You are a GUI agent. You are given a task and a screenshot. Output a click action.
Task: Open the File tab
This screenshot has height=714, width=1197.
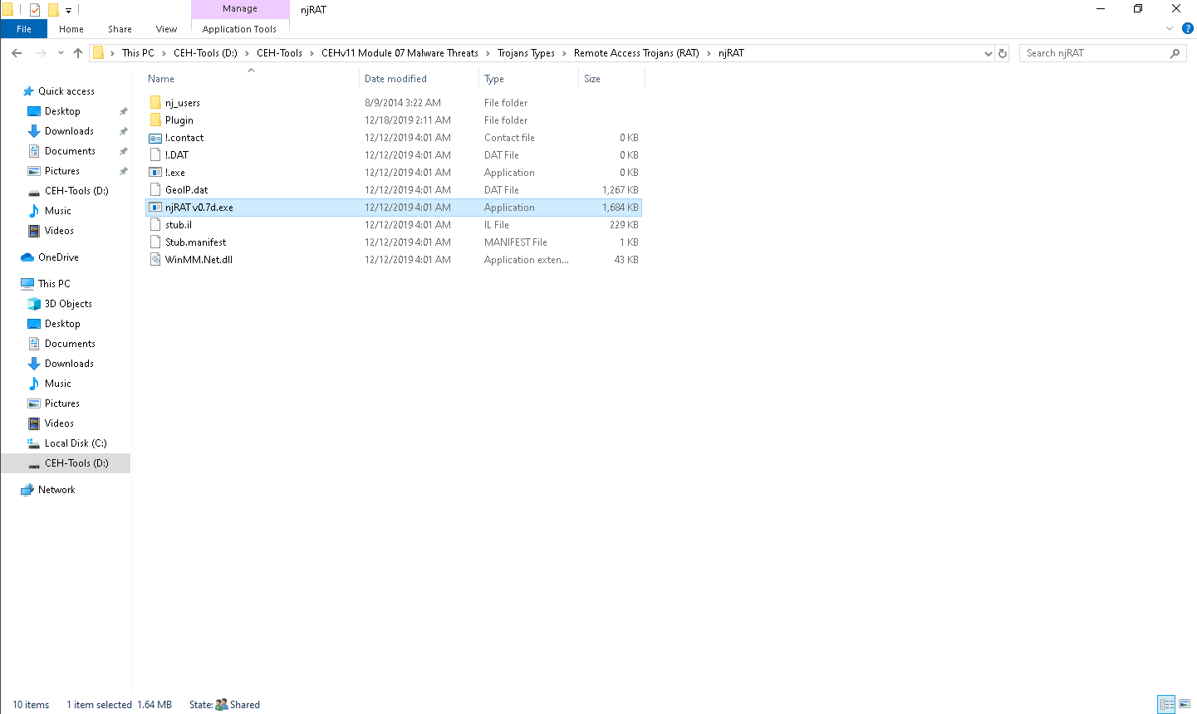(x=24, y=29)
